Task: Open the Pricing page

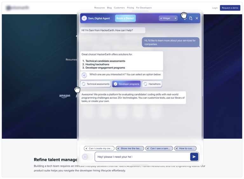Action: click(130, 8)
